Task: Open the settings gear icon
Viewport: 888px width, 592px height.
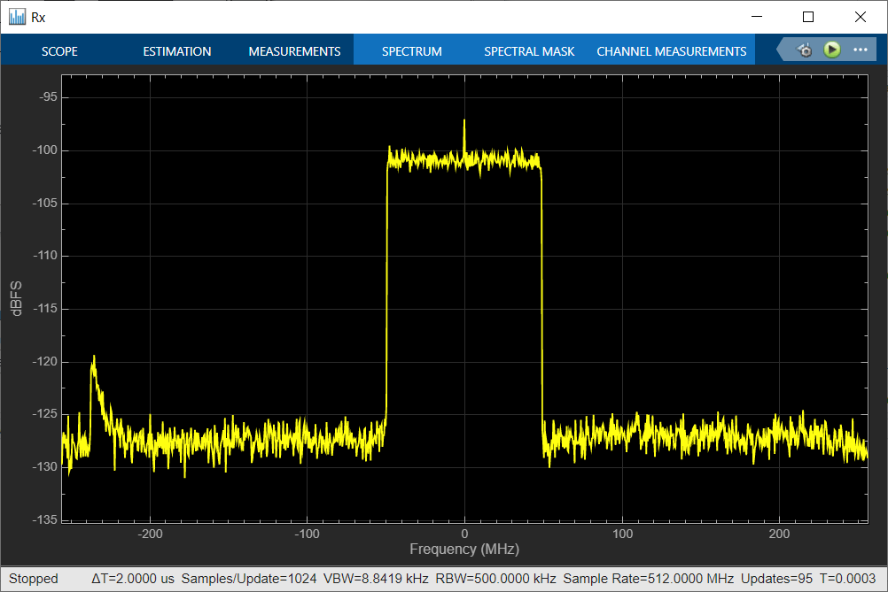Action: click(x=805, y=50)
